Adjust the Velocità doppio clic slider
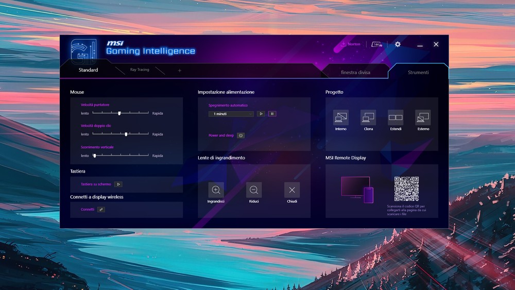Viewport: 515px width, 290px height. point(121,134)
